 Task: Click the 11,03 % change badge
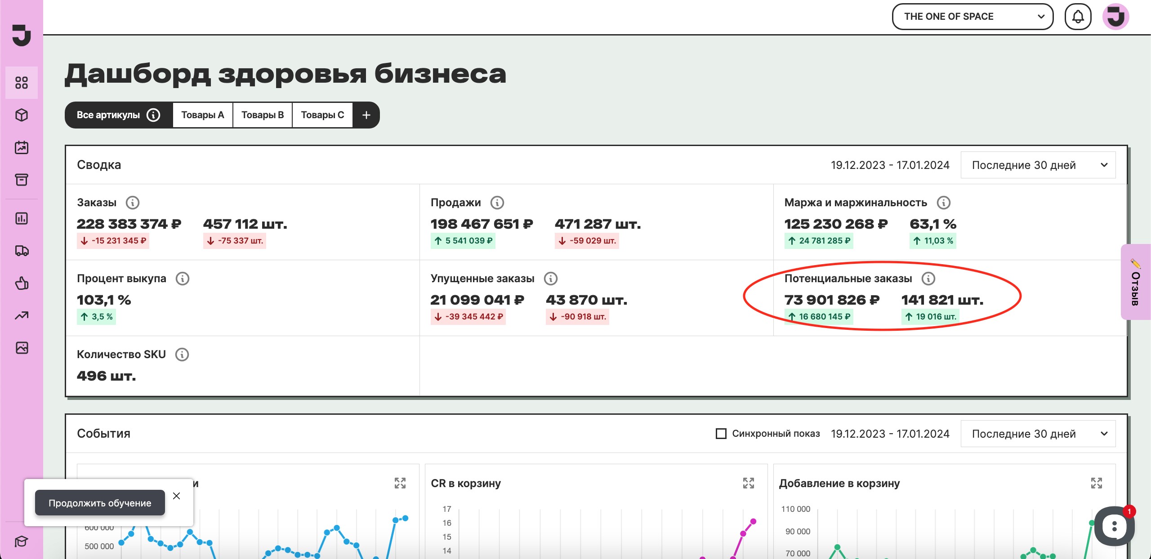tap(933, 241)
